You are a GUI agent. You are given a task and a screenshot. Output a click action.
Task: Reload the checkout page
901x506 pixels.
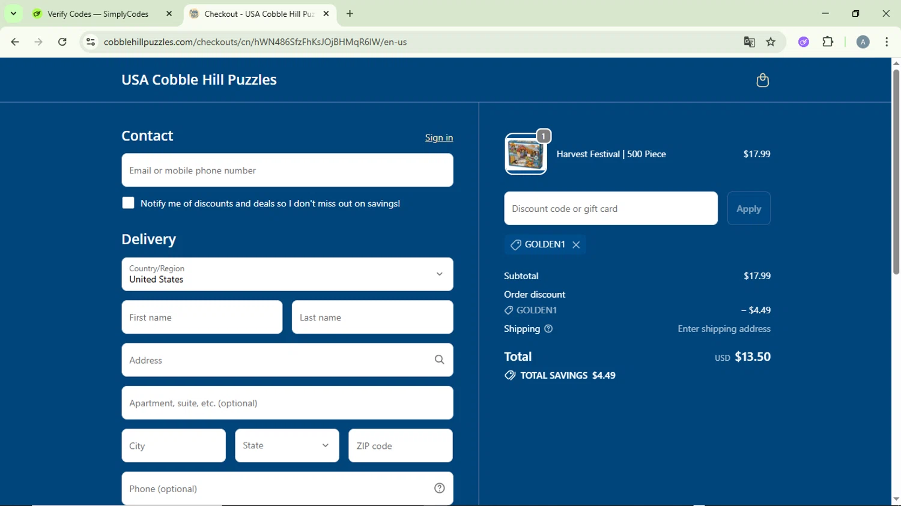pyautogui.click(x=62, y=42)
